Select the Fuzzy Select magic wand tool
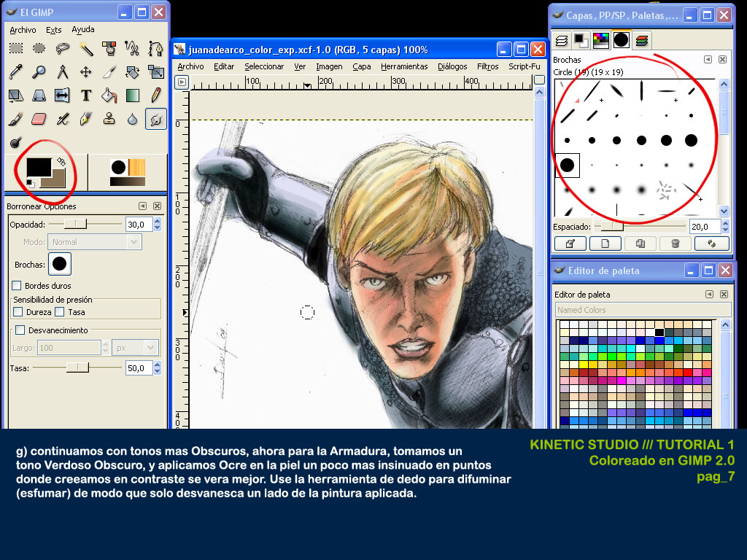This screenshot has height=560, width=747. tap(86, 48)
